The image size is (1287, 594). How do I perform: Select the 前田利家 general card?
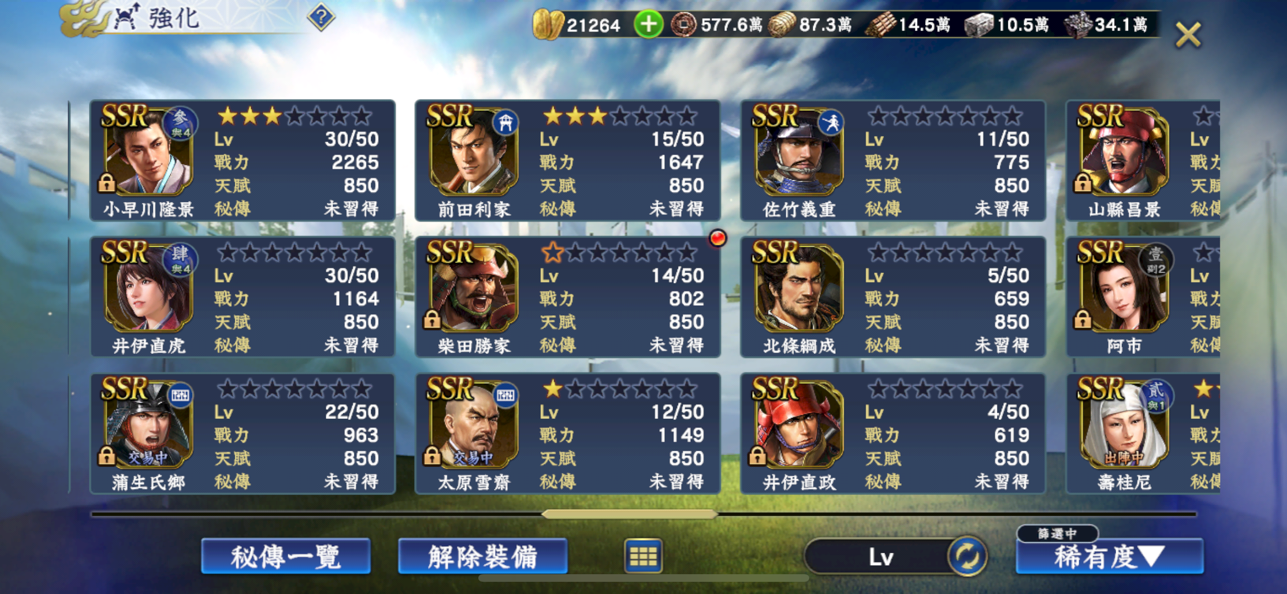pos(567,160)
